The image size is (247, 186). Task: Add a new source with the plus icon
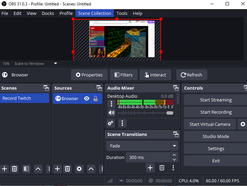[57, 169]
